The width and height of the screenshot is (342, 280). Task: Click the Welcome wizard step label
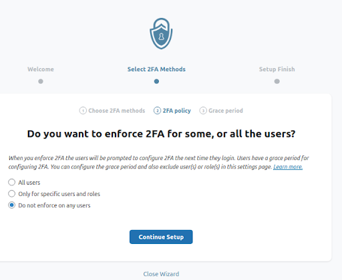pos(41,69)
